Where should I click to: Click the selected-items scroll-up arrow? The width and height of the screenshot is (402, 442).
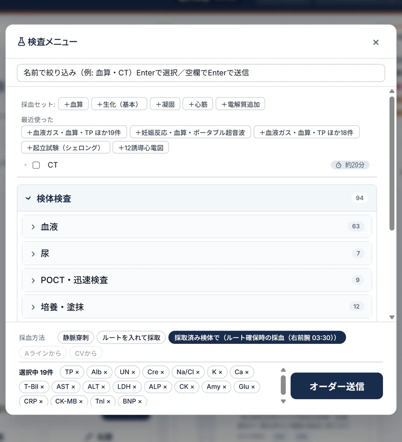pyautogui.click(x=283, y=370)
